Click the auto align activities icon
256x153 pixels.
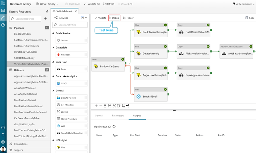pyautogui.click(x=123, y=106)
